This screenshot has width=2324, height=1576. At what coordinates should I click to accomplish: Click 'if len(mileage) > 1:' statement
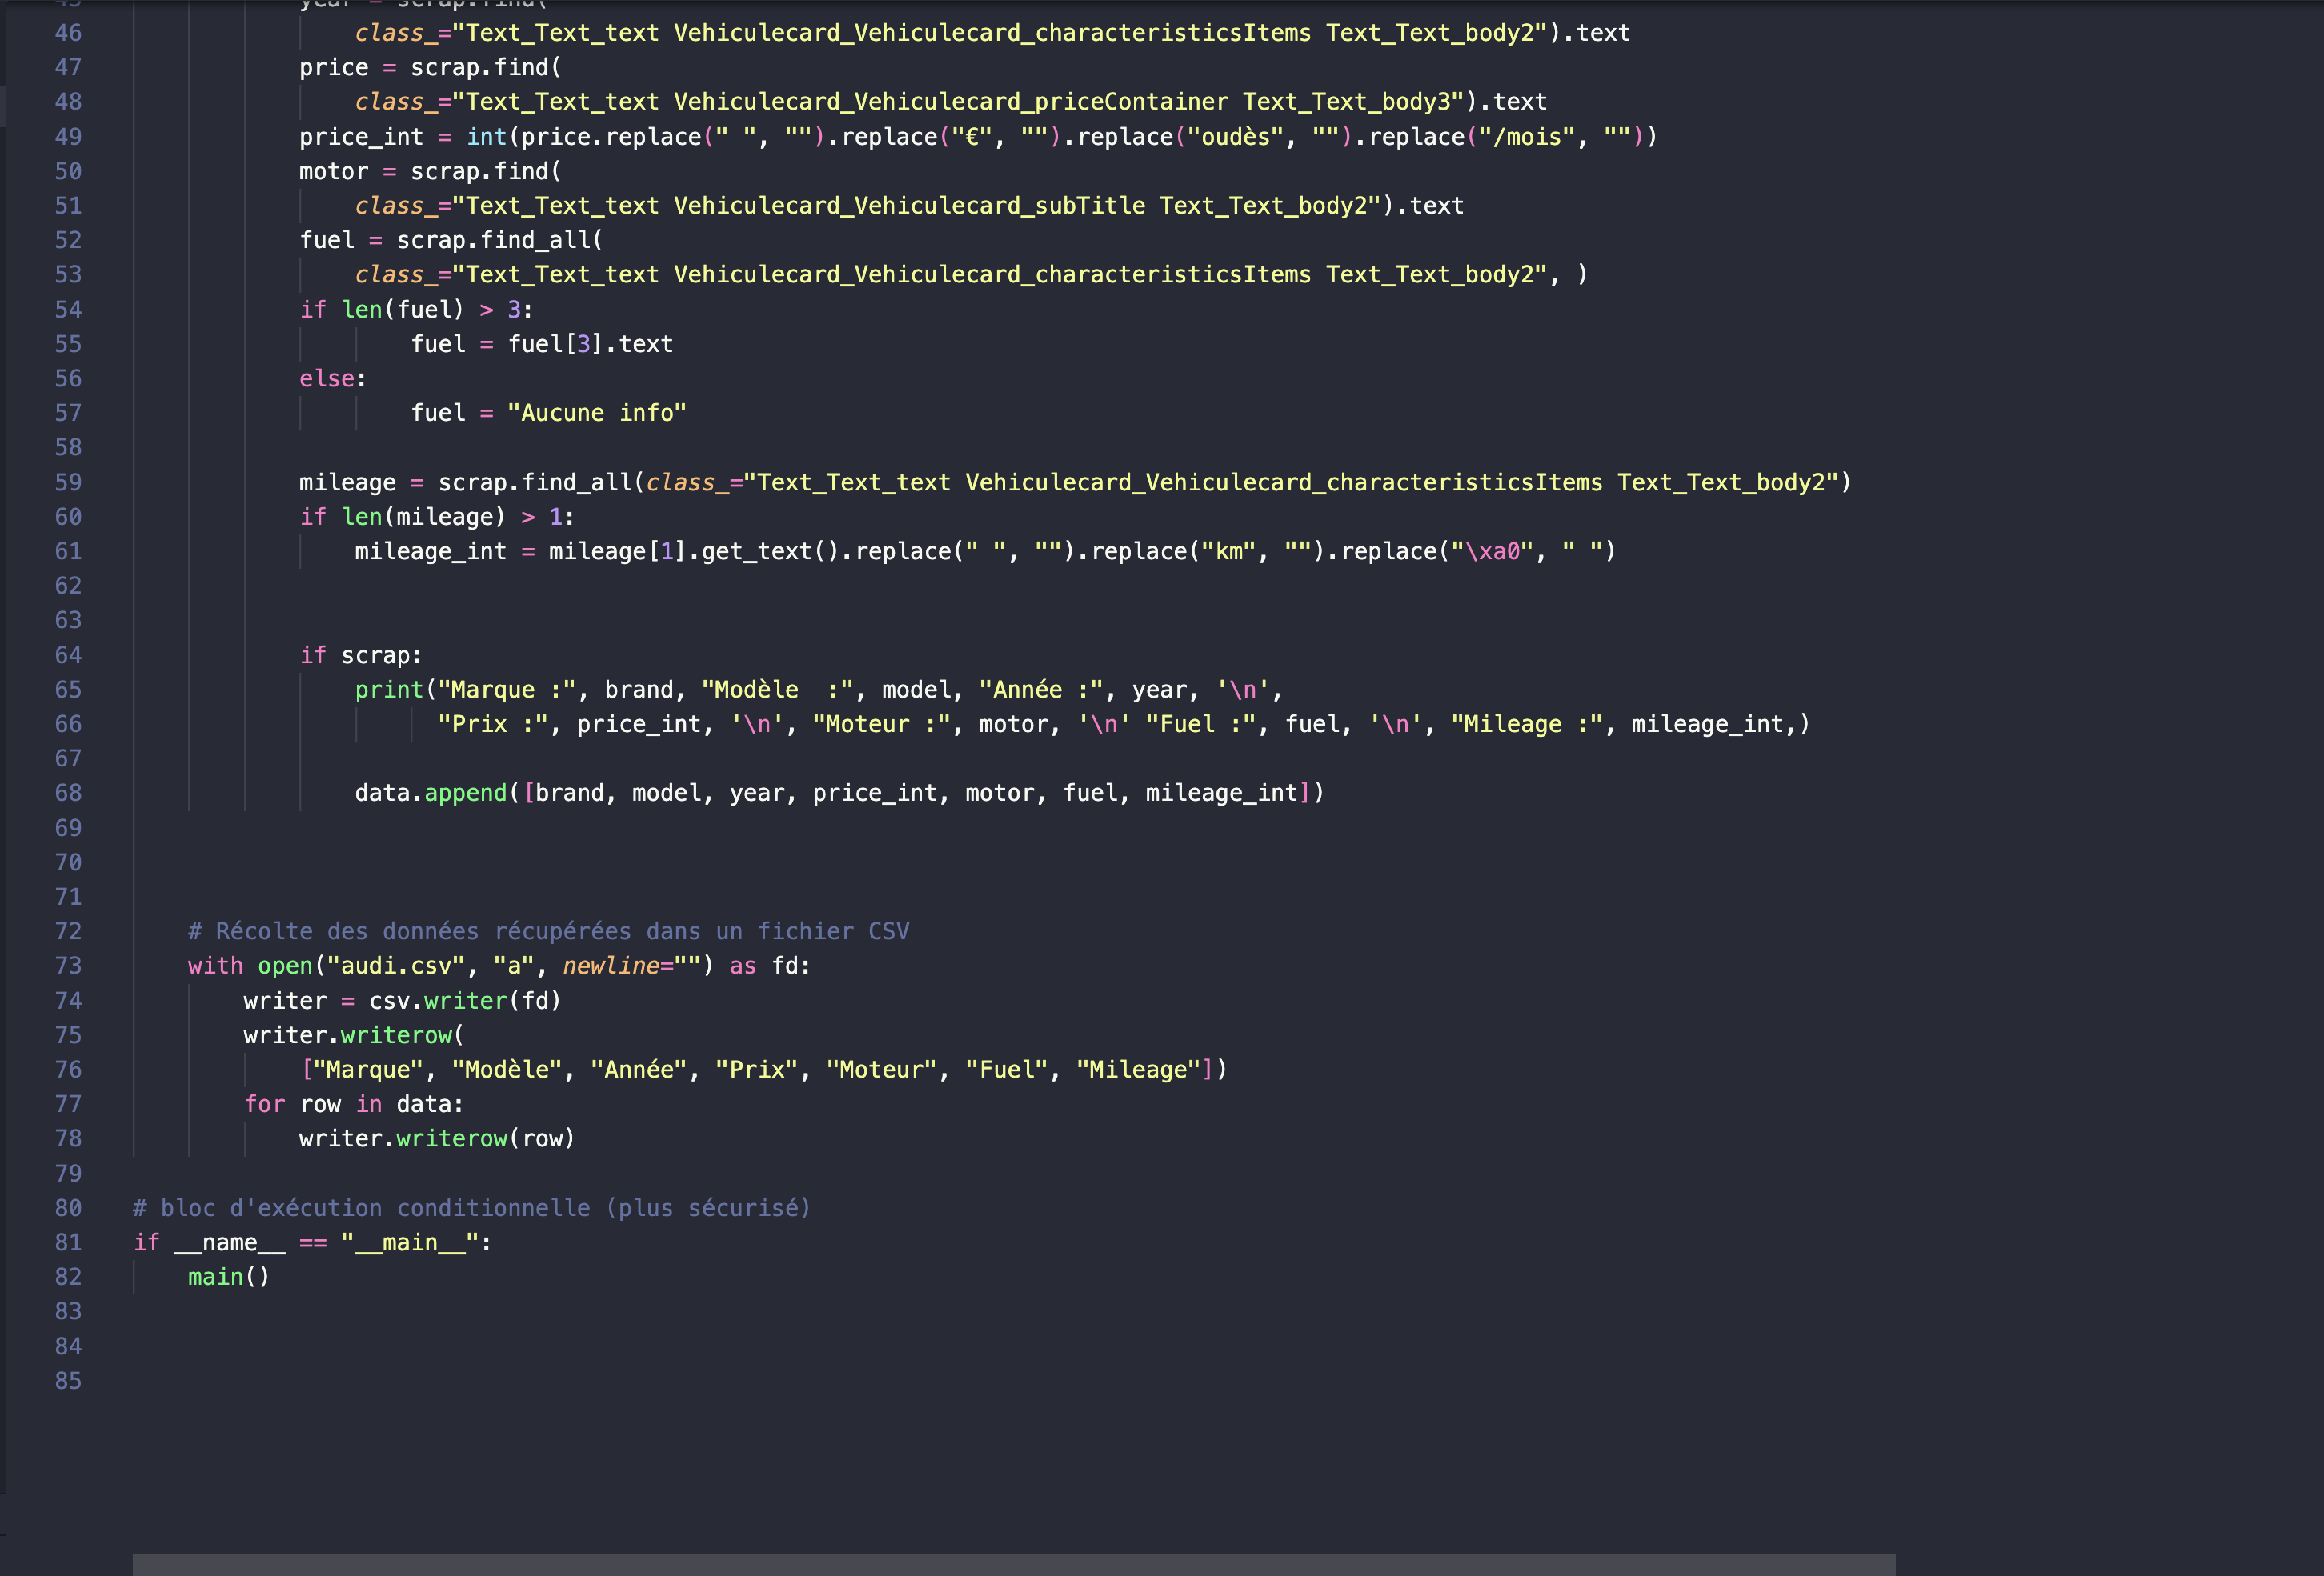pos(437,518)
